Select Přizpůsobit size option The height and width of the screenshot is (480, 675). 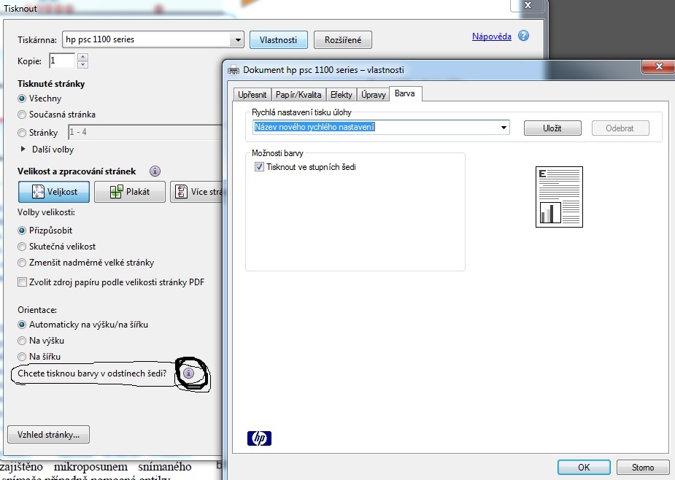tap(21, 231)
